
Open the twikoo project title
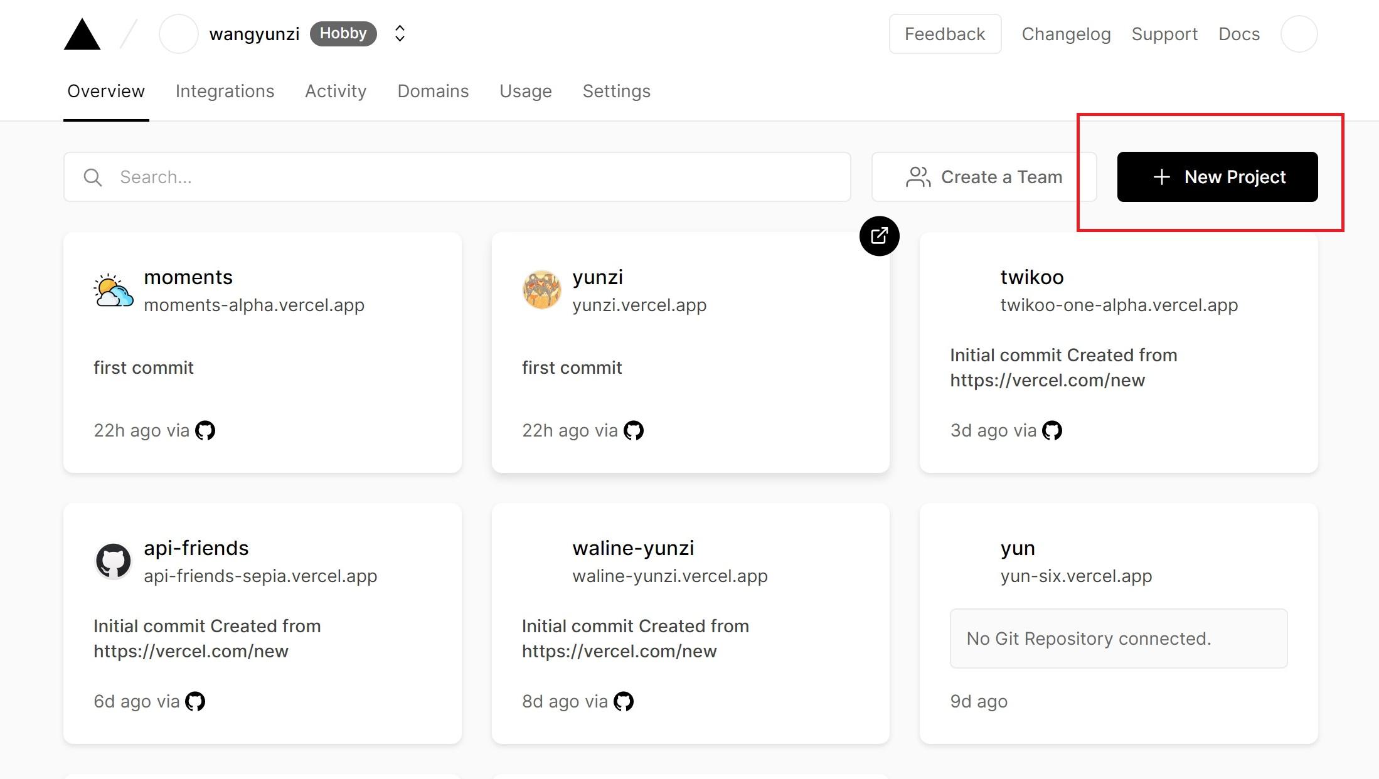coord(1032,277)
